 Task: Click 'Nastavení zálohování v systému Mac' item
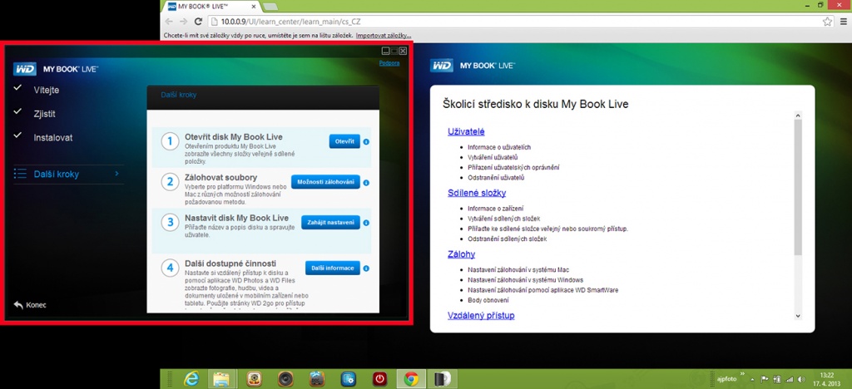click(518, 269)
